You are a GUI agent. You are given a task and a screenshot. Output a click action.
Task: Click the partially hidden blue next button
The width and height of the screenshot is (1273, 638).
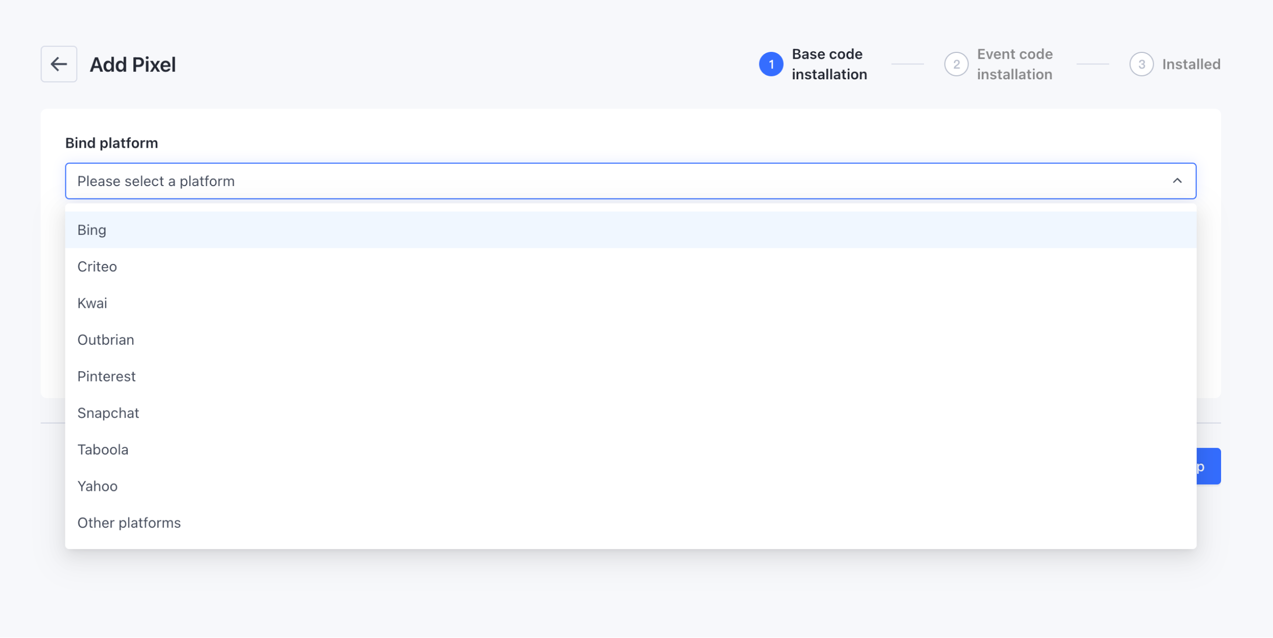[x=1209, y=466]
